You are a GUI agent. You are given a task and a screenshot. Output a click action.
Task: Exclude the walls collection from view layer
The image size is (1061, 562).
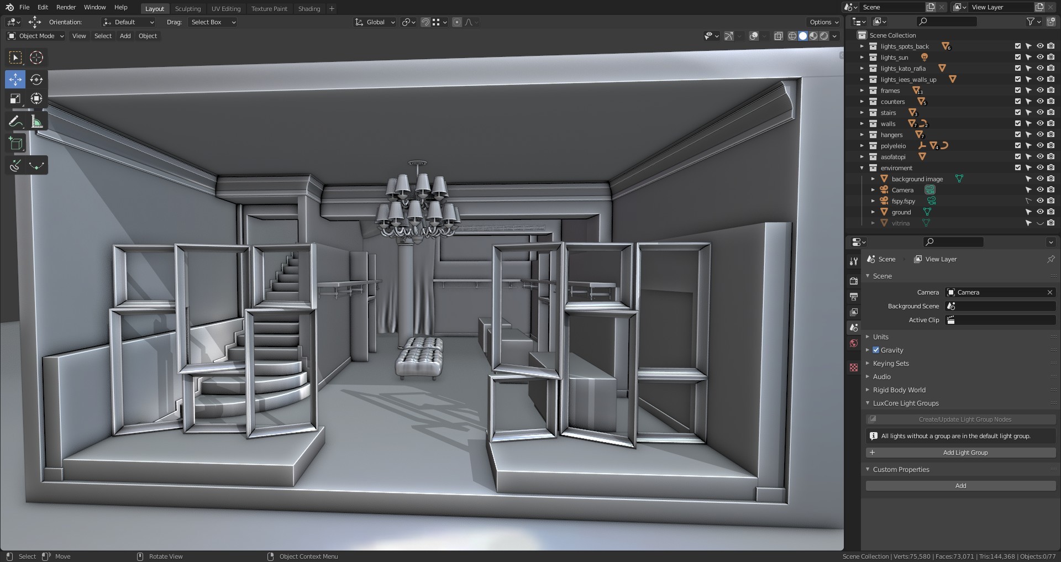point(1017,124)
